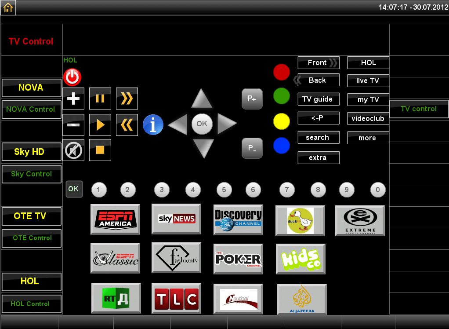The image size is (449, 329).
Task: Increase volume with the plus button
Action: (73, 99)
